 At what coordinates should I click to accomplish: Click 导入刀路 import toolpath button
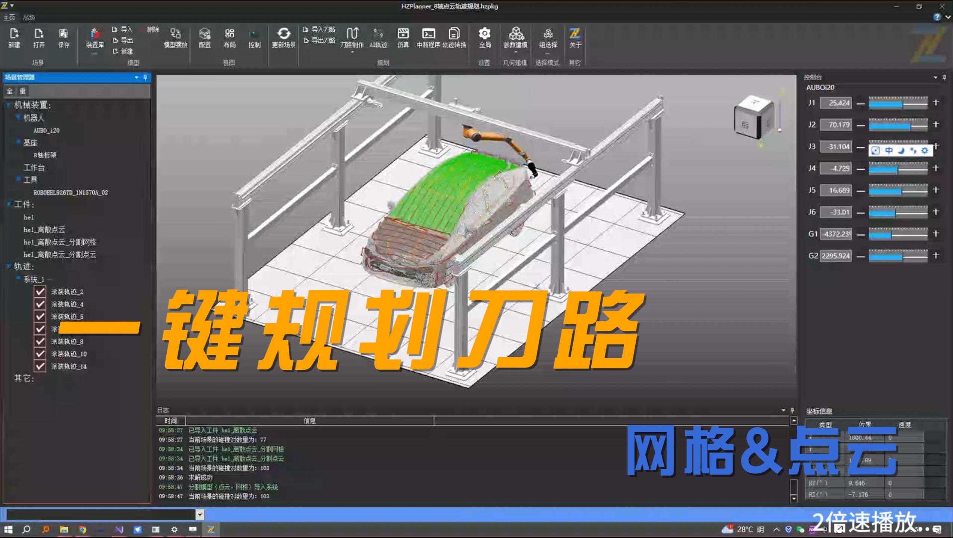click(320, 29)
